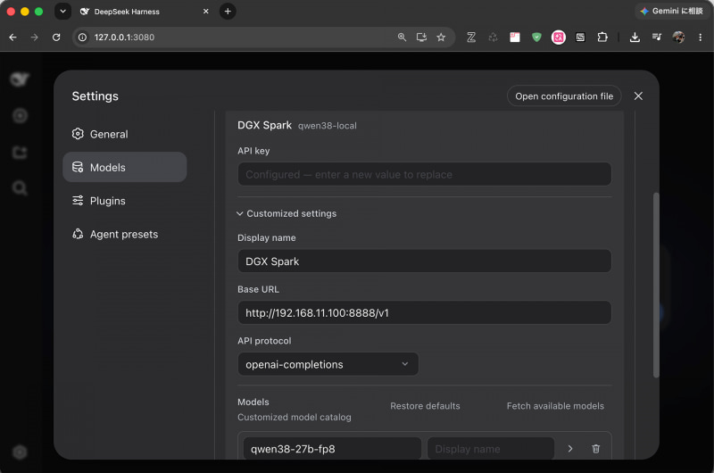Open a new browser tab

click(x=228, y=12)
